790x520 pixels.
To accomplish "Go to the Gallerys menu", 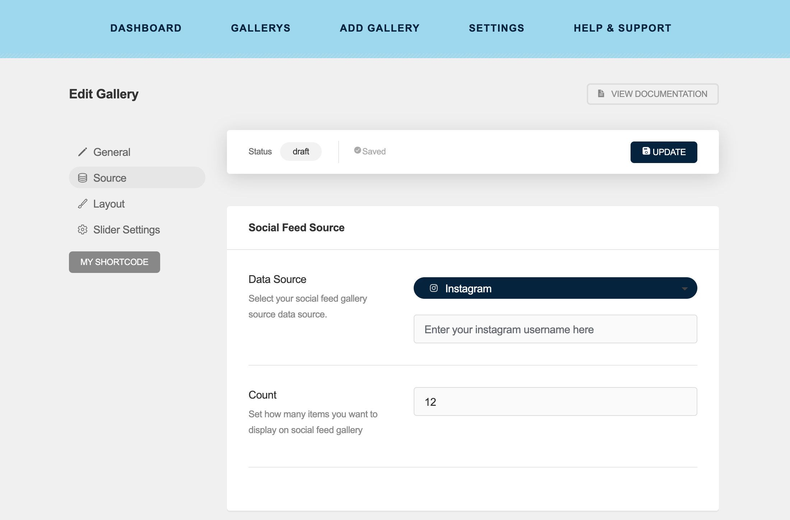I will [261, 28].
